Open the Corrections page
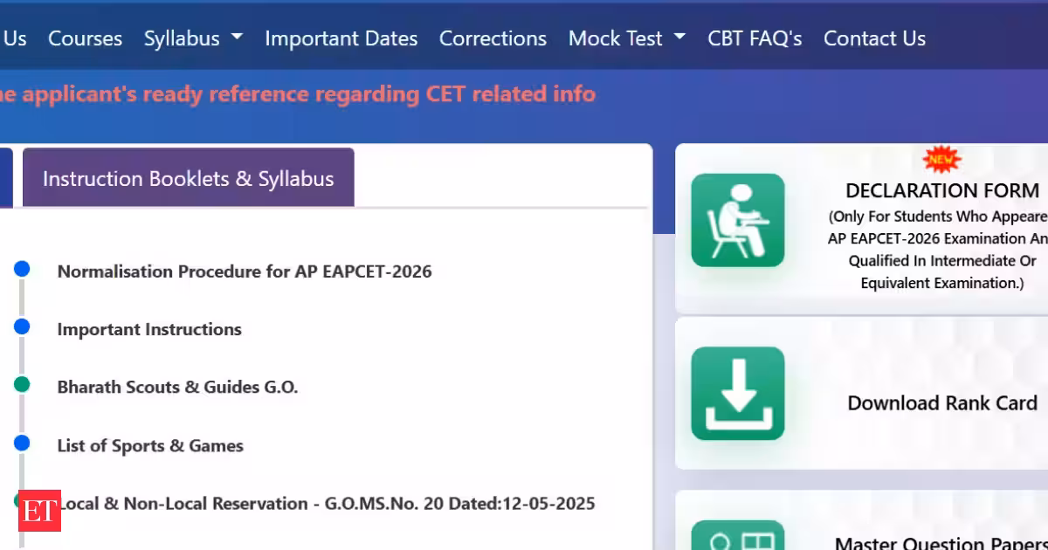Image resolution: width=1048 pixels, height=550 pixels. pyautogui.click(x=493, y=38)
